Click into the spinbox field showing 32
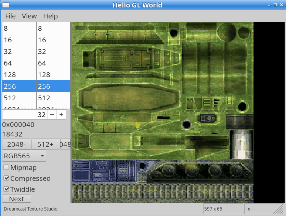The width and height of the screenshot is (286, 216). click(x=25, y=114)
